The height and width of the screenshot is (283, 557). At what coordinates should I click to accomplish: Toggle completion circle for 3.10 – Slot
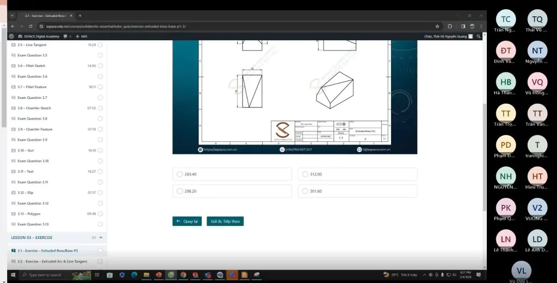coord(100,150)
